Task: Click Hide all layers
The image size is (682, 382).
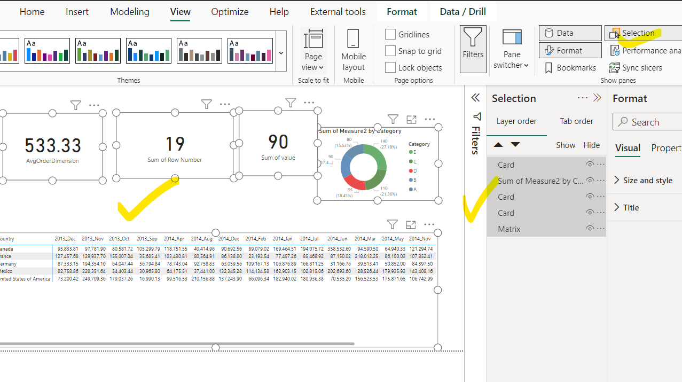Action: tap(592, 145)
